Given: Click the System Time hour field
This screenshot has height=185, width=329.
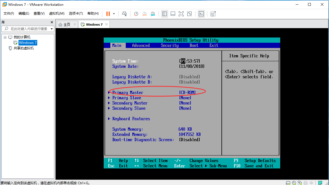Looking at the screenshot, I should click(183, 61).
